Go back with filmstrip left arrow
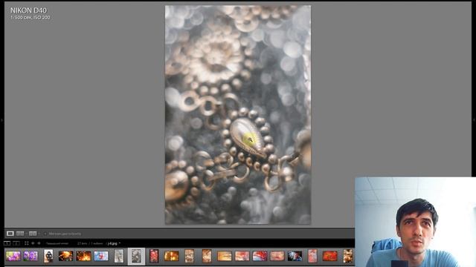Viewport: 476px width, 267px height. click(33, 243)
